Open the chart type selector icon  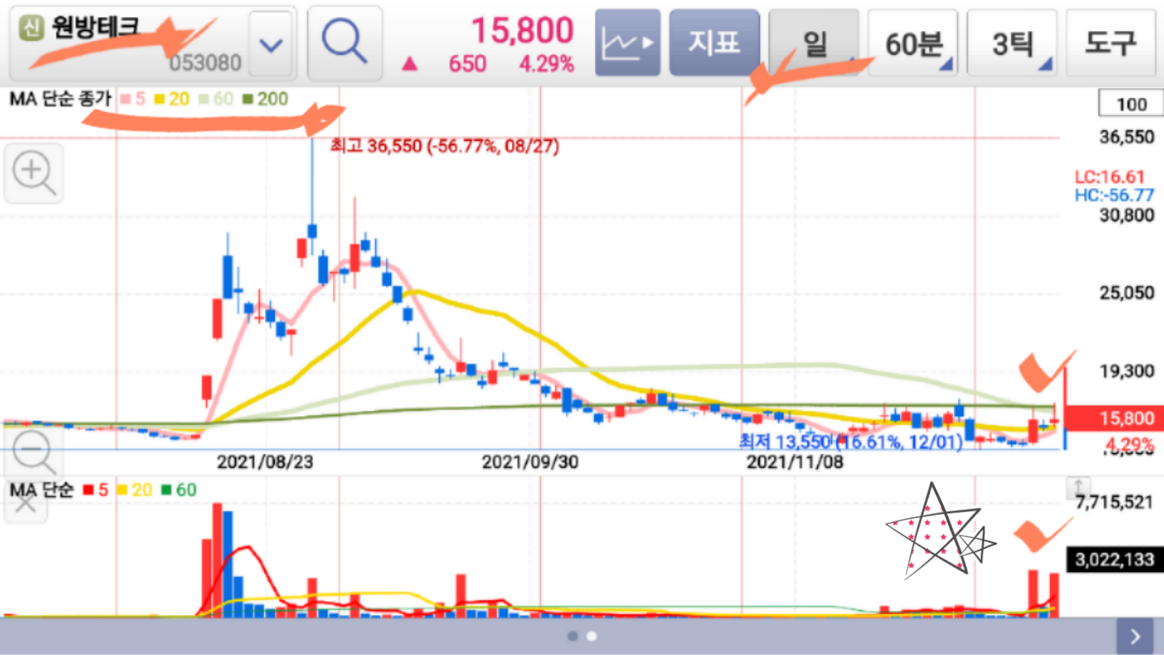[627, 43]
